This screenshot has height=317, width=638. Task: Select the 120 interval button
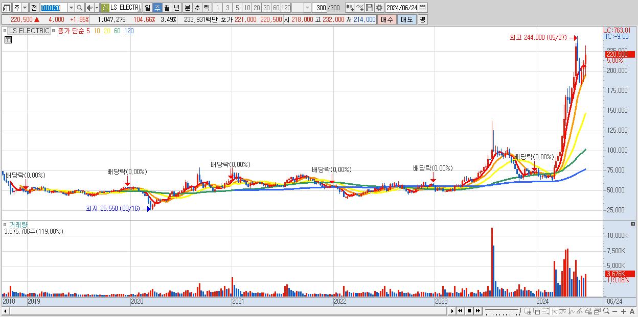pyautogui.click(x=286, y=8)
